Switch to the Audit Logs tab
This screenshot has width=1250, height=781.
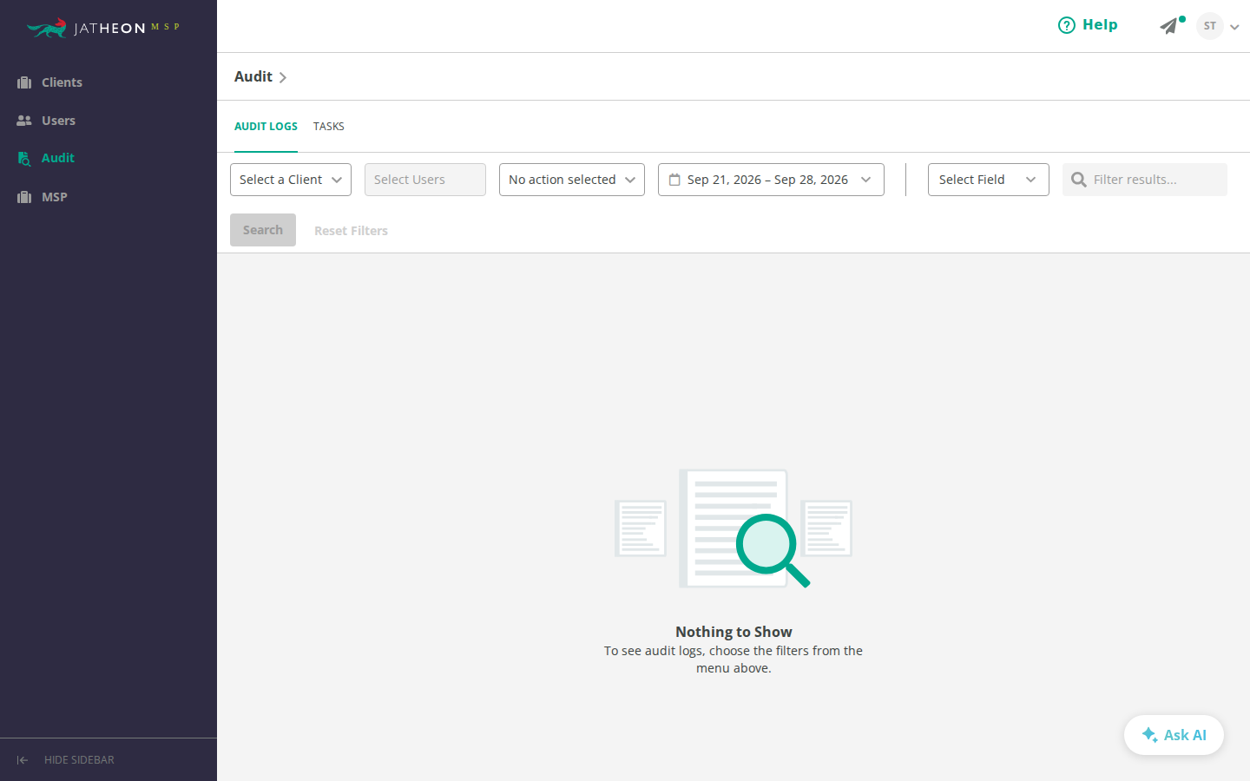(266, 127)
